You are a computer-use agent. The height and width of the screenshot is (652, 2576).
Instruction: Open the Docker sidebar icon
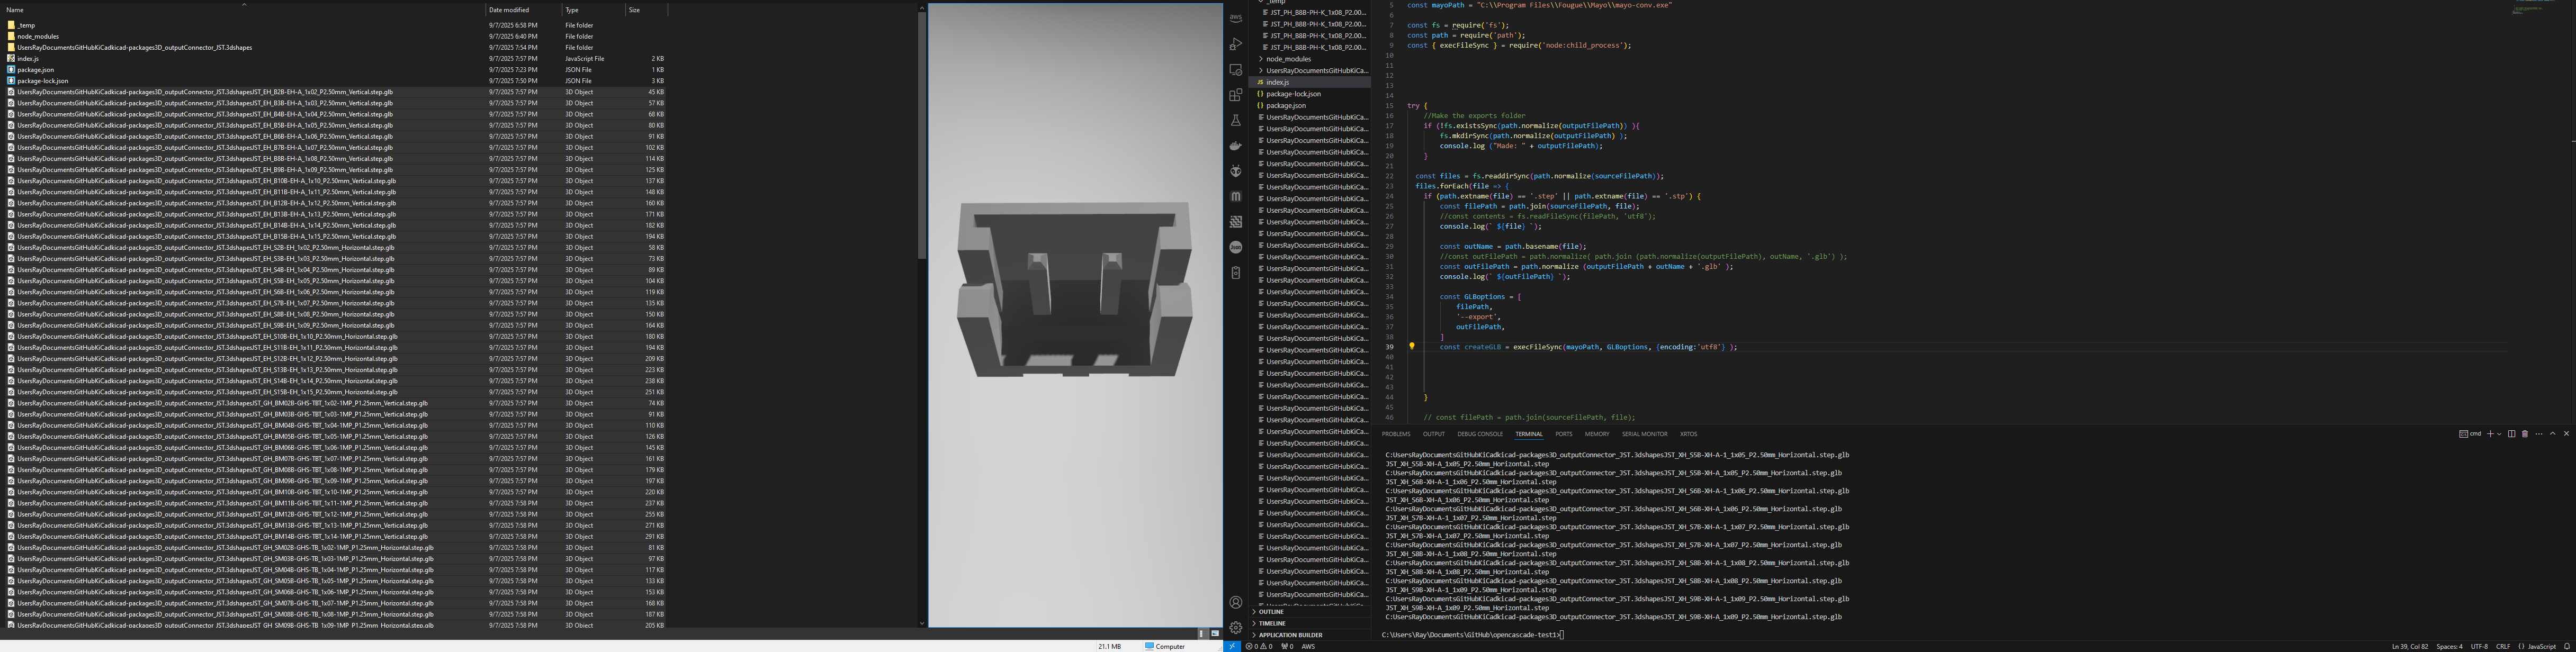(1235, 146)
